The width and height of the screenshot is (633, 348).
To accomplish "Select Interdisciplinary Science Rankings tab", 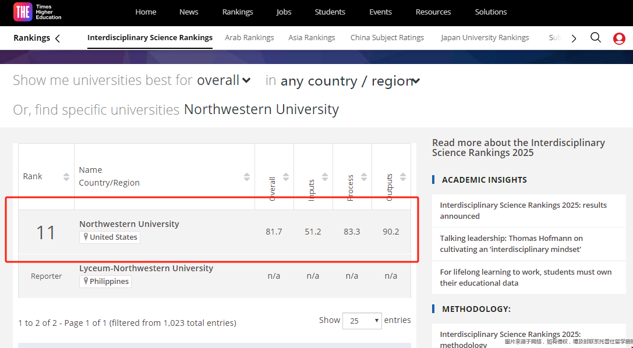I will 150,38.
